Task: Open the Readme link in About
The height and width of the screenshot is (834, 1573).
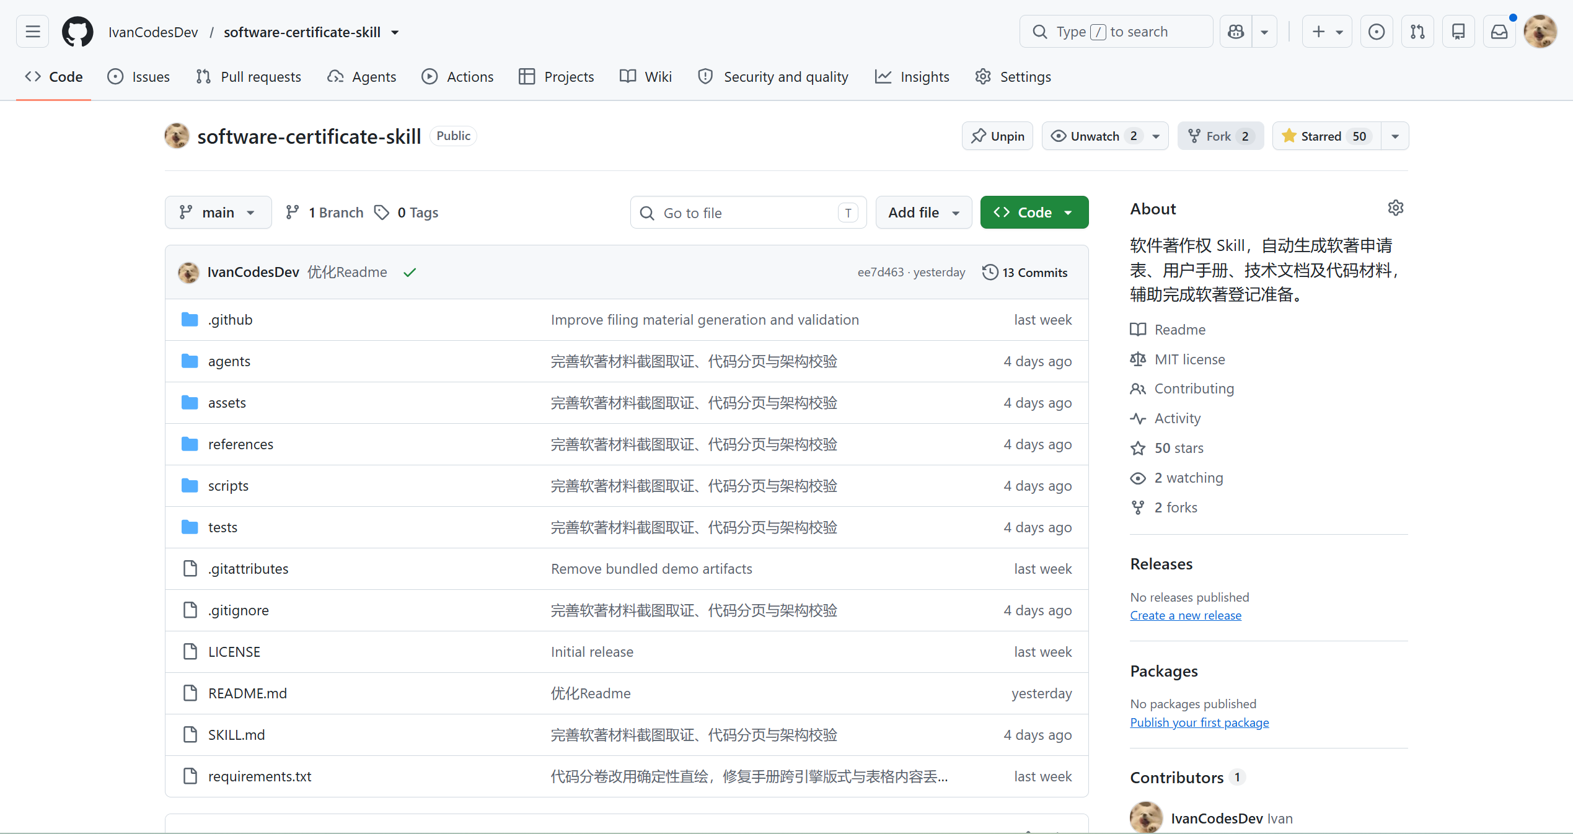Action: [x=1168, y=330]
